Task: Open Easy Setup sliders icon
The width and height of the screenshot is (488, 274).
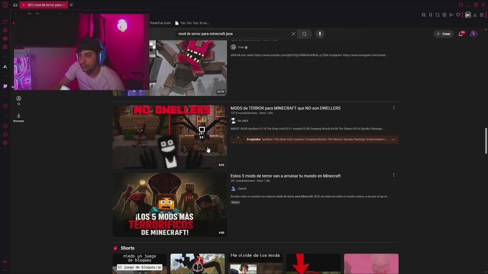Action: point(482,15)
